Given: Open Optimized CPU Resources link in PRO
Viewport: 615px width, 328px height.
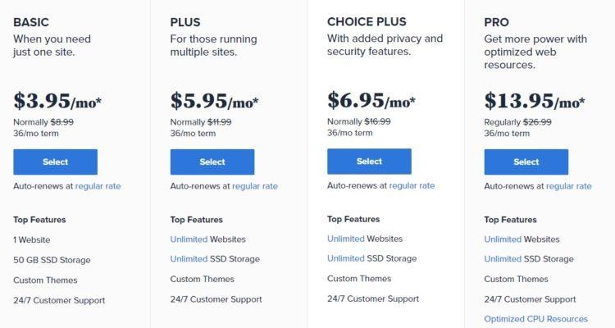Looking at the screenshot, I should (x=535, y=319).
